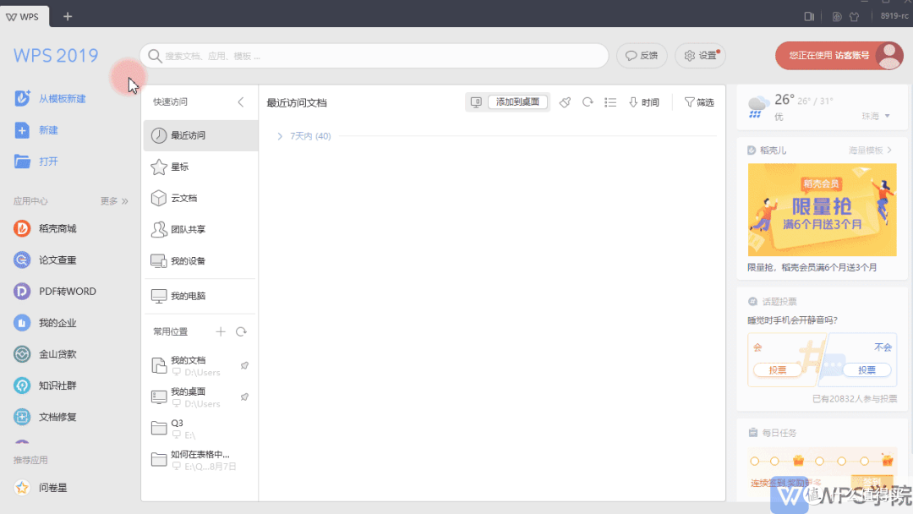Viewport: 913px width, 514px height.
Task: Click the search magnifier icon
Action: pyautogui.click(x=155, y=56)
